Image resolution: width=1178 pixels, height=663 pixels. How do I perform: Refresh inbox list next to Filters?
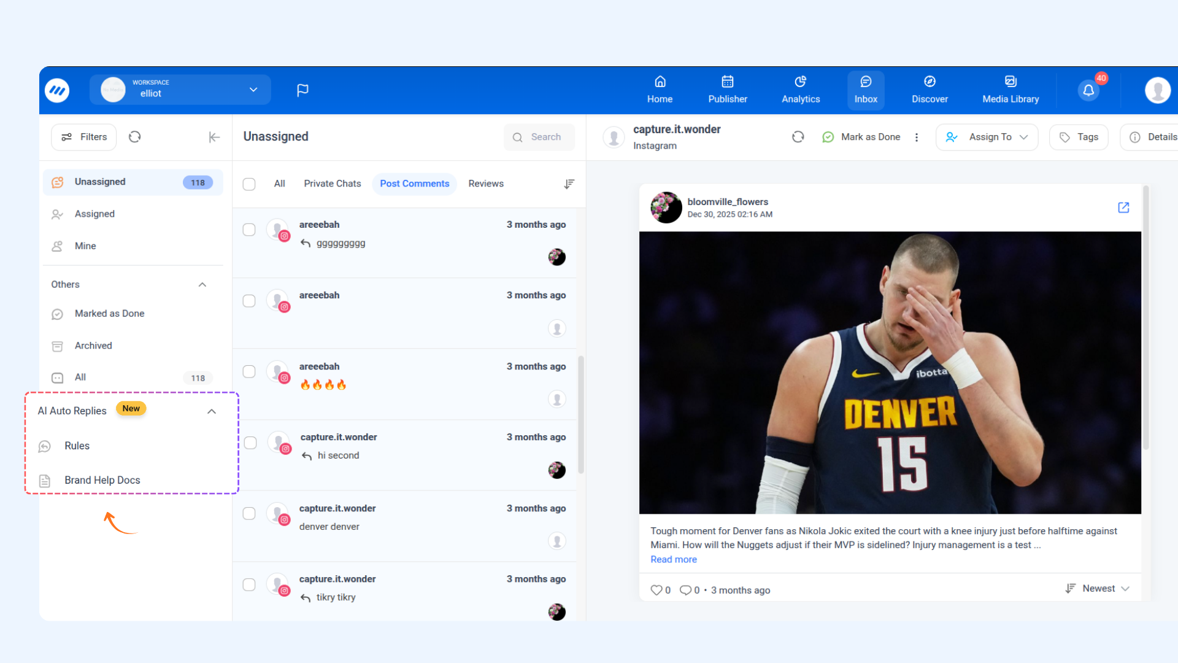point(135,137)
